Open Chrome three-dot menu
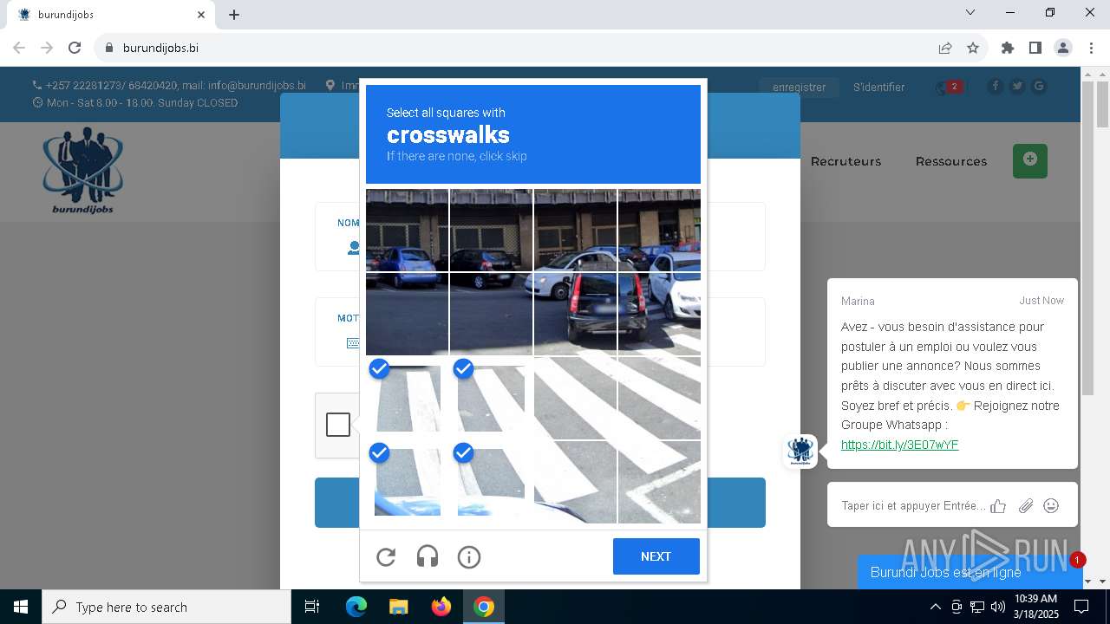 click(x=1091, y=48)
